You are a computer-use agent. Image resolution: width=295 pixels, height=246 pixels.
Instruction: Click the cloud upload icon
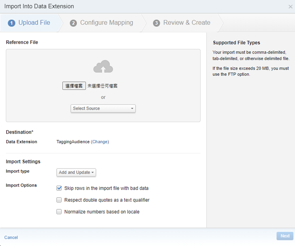pos(103,67)
